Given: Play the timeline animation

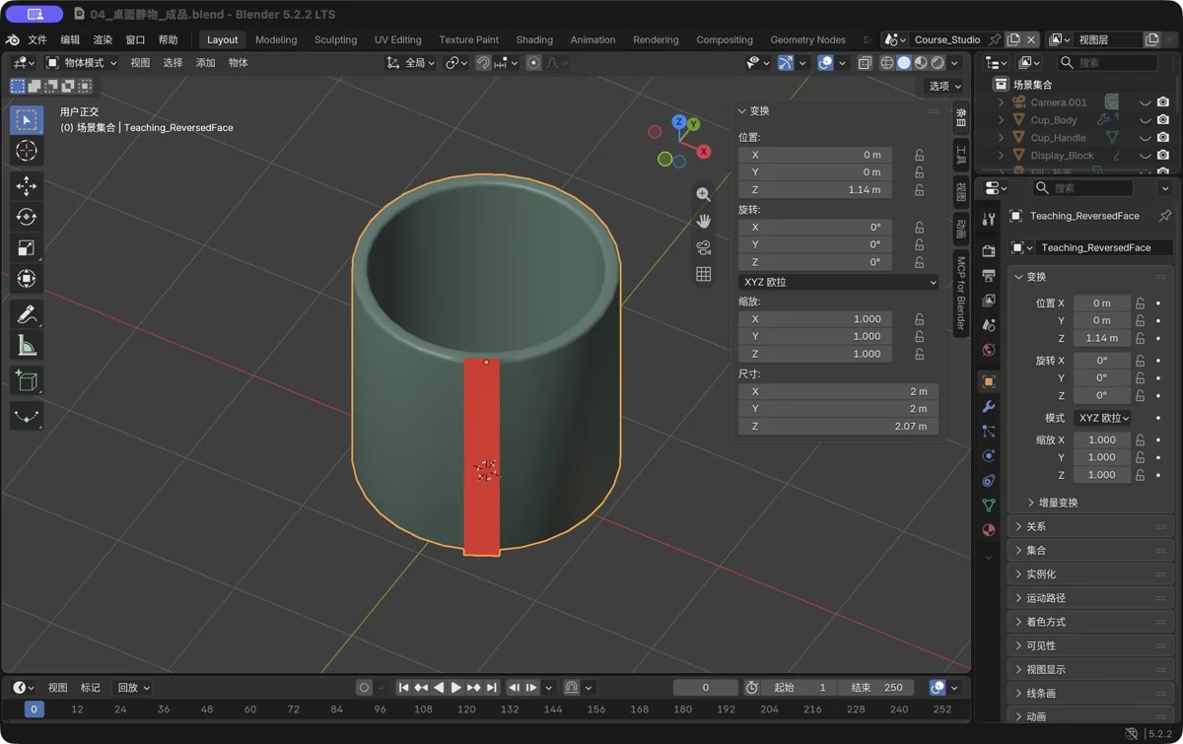Looking at the screenshot, I should click(x=455, y=688).
